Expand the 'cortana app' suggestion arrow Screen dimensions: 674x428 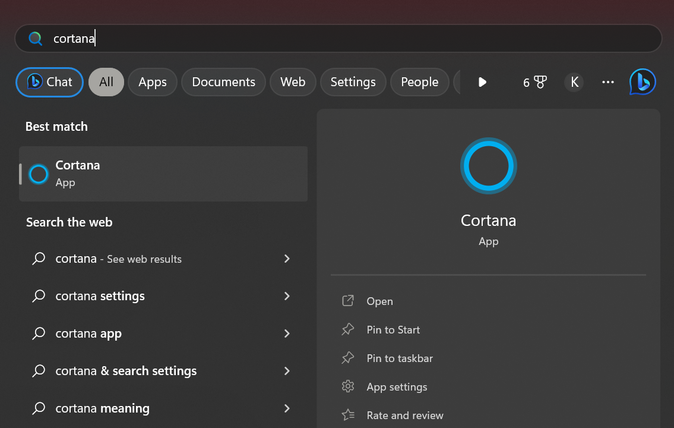tap(287, 333)
